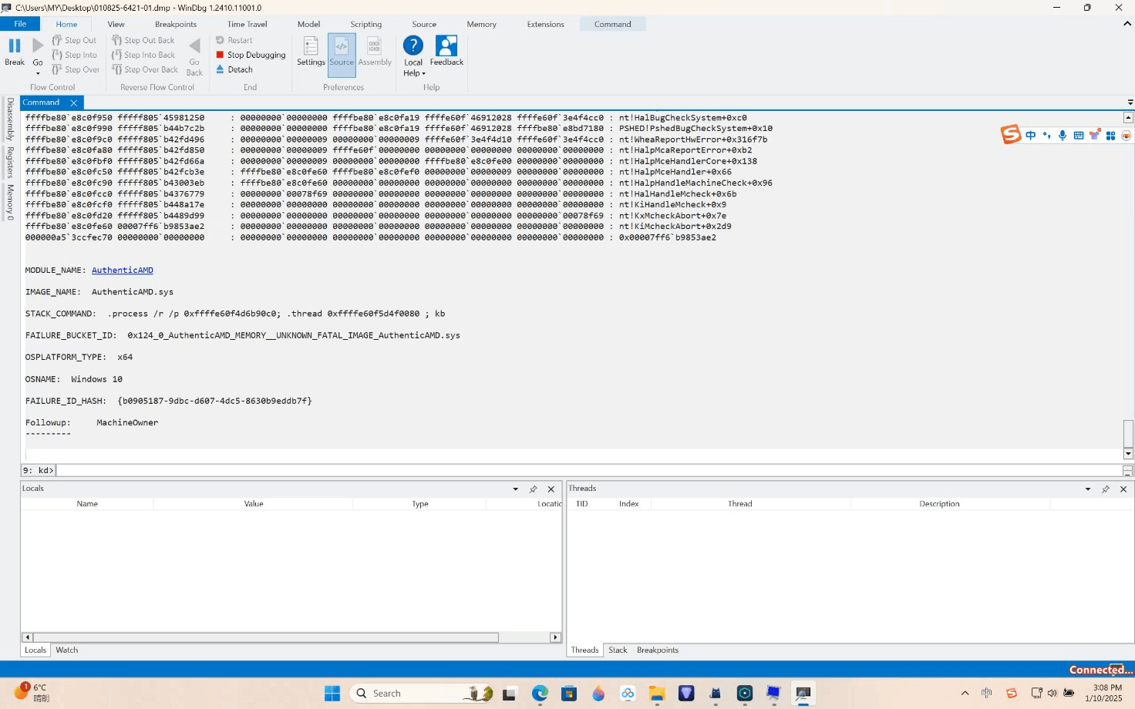
Task: Open the Extensions ribbon tab
Action: coord(545,24)
